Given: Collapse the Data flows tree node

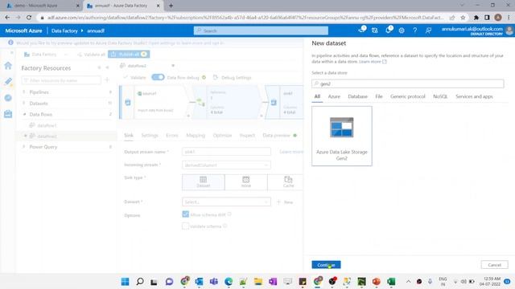Looking at the screenshot, I should tap(24, 114).
